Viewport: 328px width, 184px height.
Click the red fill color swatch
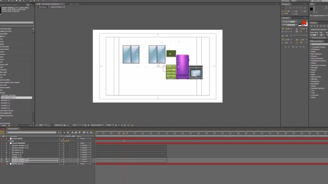coord(304,22)
